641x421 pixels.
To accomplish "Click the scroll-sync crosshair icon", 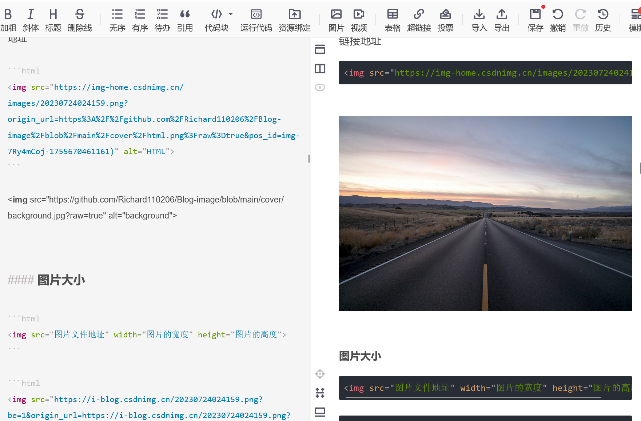I will (x=320, y=374).
